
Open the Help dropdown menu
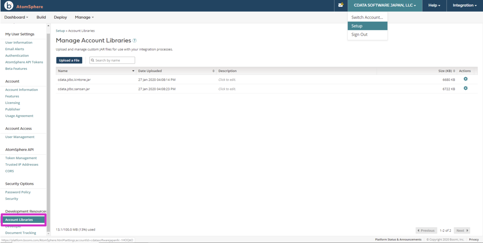point(434,5)
